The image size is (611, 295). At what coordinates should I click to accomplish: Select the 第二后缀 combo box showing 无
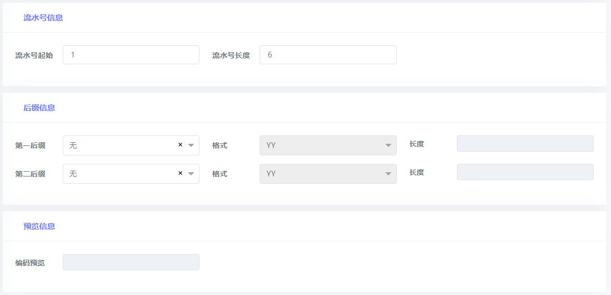point(131,173)
